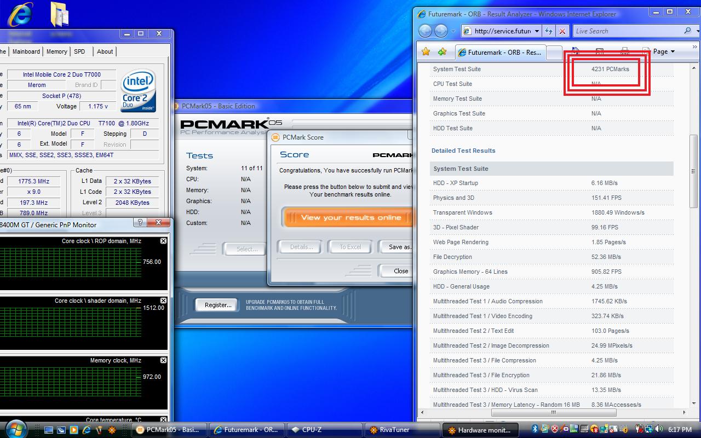The width and height of the screenshot is (701, 438).
Task: Close the Core clock ROP domain graph
Action: [x=163, y=241]
